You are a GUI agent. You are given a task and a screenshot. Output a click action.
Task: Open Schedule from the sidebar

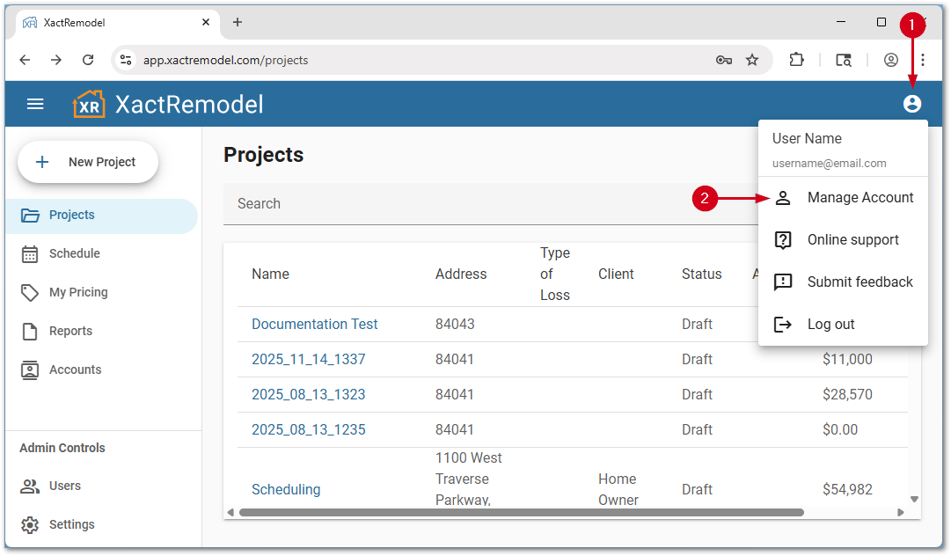tap(74, 253)
